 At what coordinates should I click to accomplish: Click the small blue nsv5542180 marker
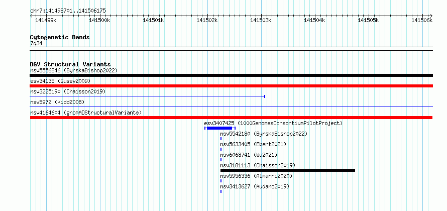click(x=221, y=139)
